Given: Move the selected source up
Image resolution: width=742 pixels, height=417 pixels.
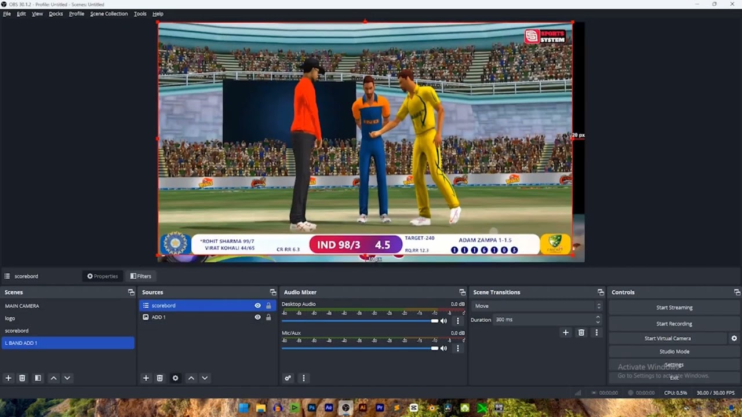Looking at the screenshot, I should point(191,378).
